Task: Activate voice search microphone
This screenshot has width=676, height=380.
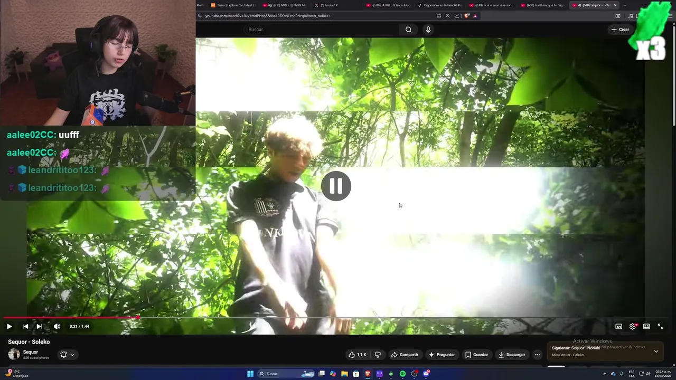Action: [x=428, y=30]
